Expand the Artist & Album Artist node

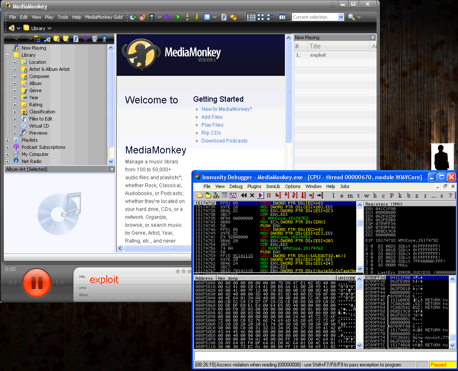click(x=15, y=69)
